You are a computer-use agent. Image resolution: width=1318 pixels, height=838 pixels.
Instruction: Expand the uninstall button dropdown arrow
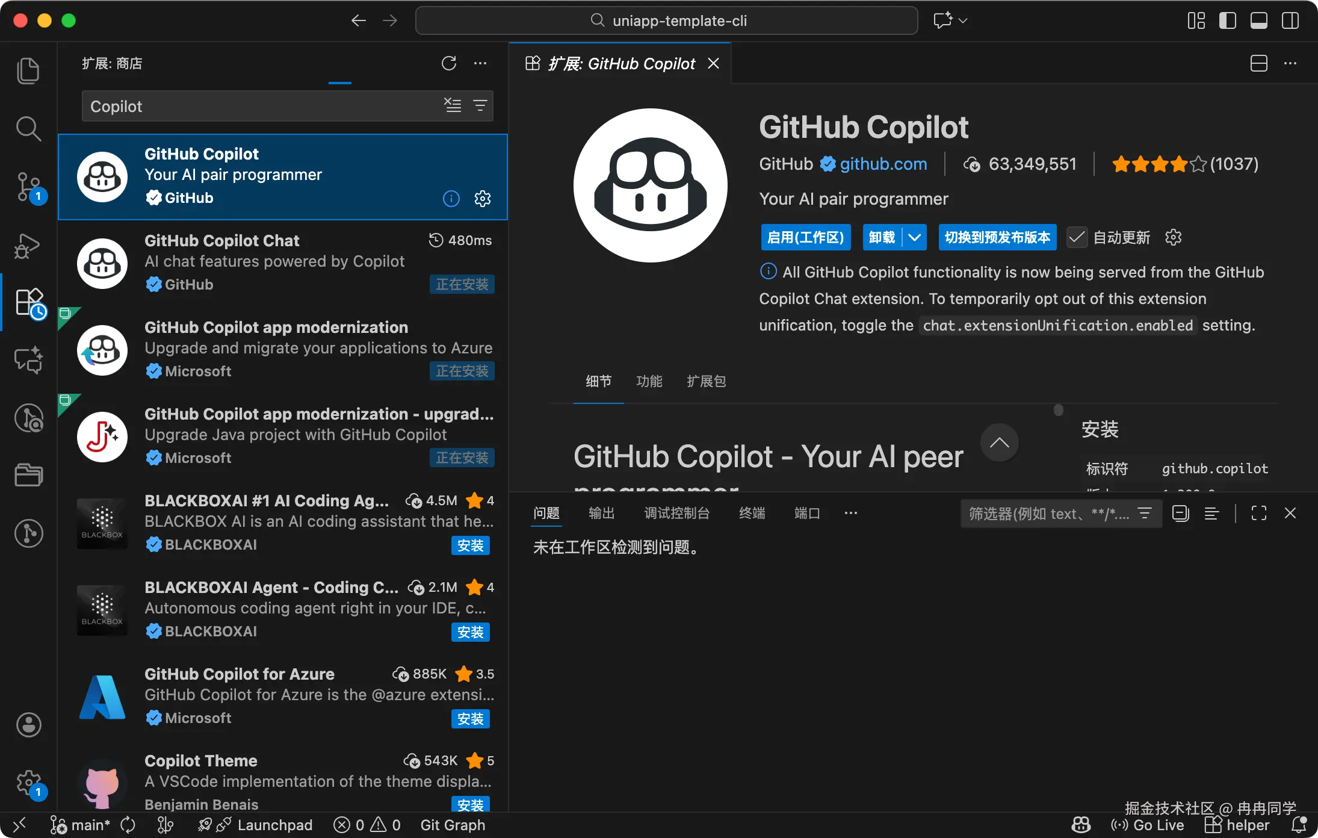(x=914, y=237)
